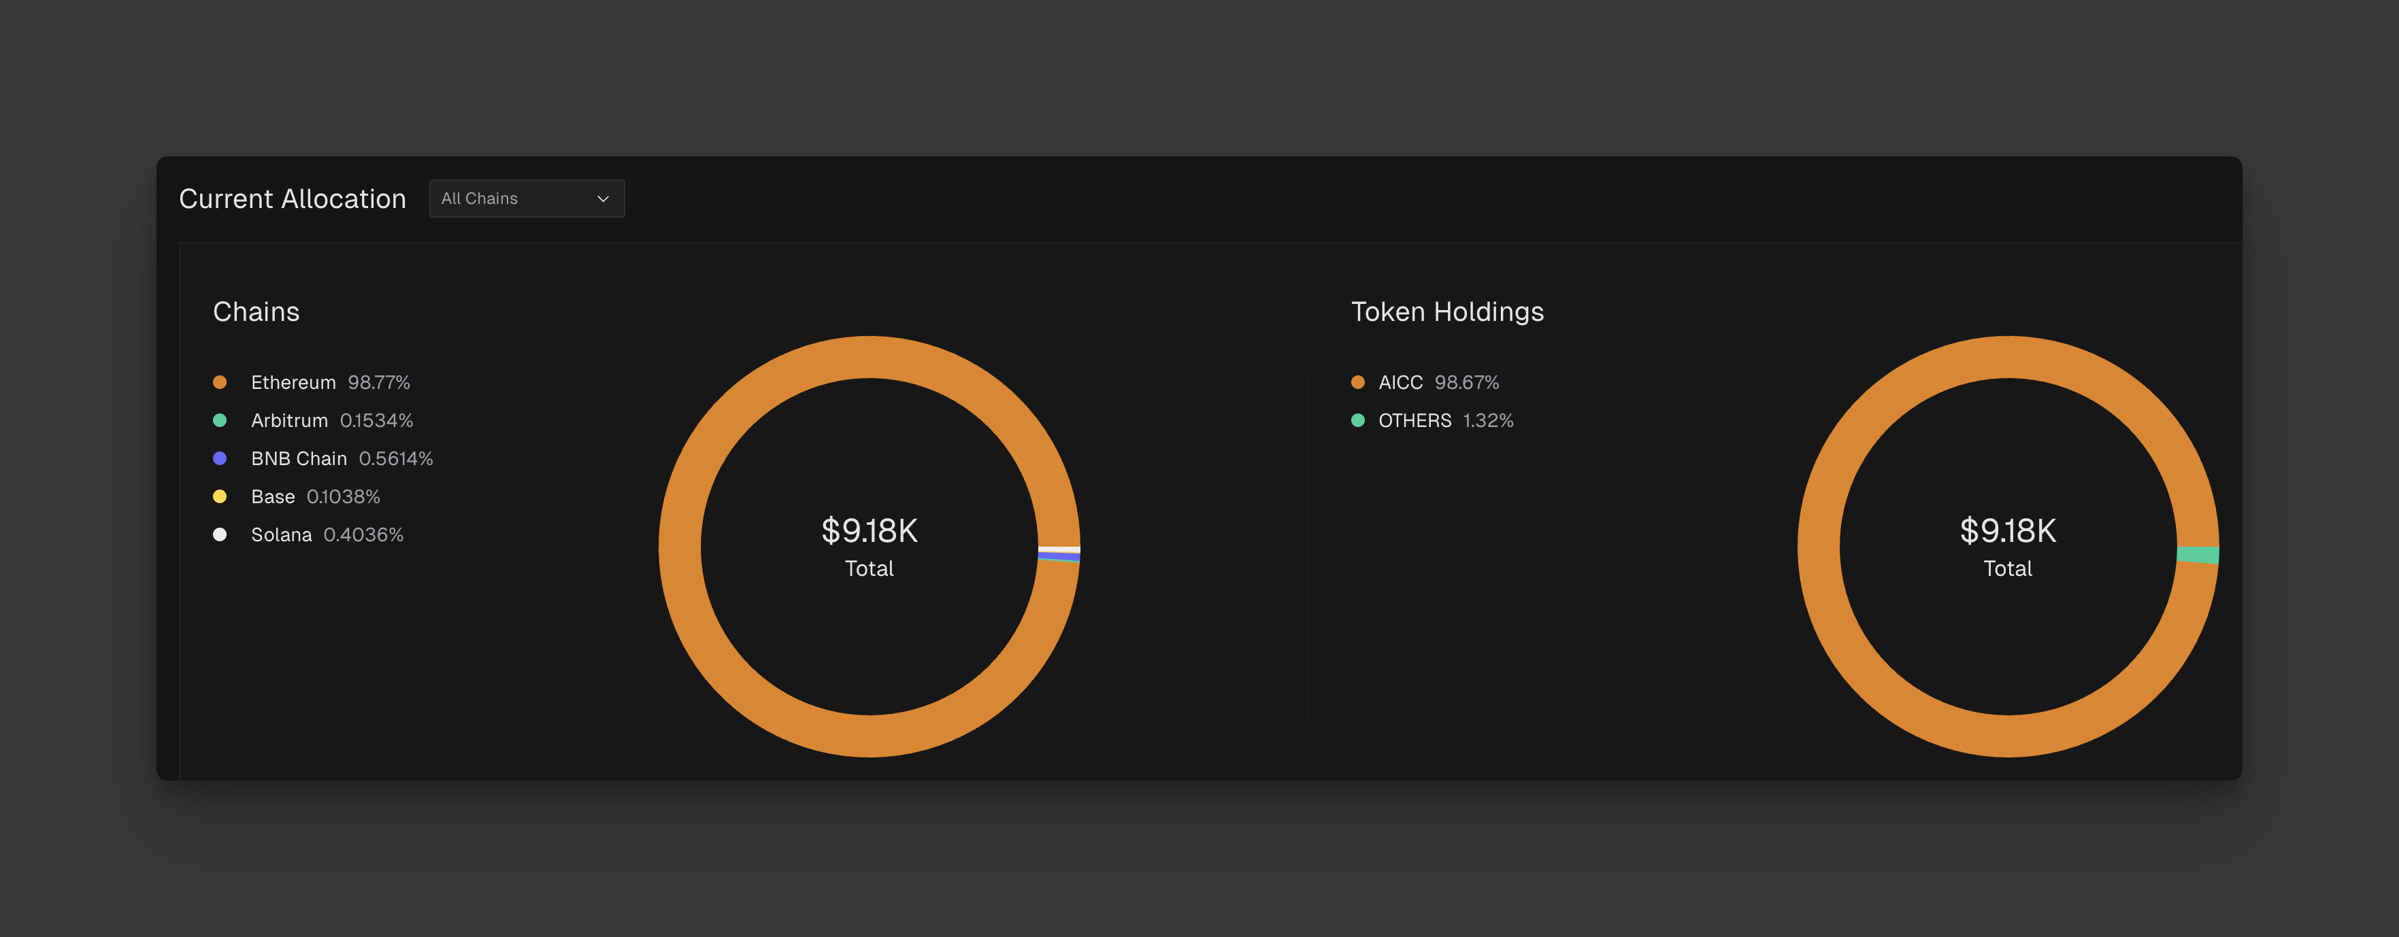Click the dropdown chevron arrow
The width and height of the screenshot is (2399, 937).
tap(603, 198)
